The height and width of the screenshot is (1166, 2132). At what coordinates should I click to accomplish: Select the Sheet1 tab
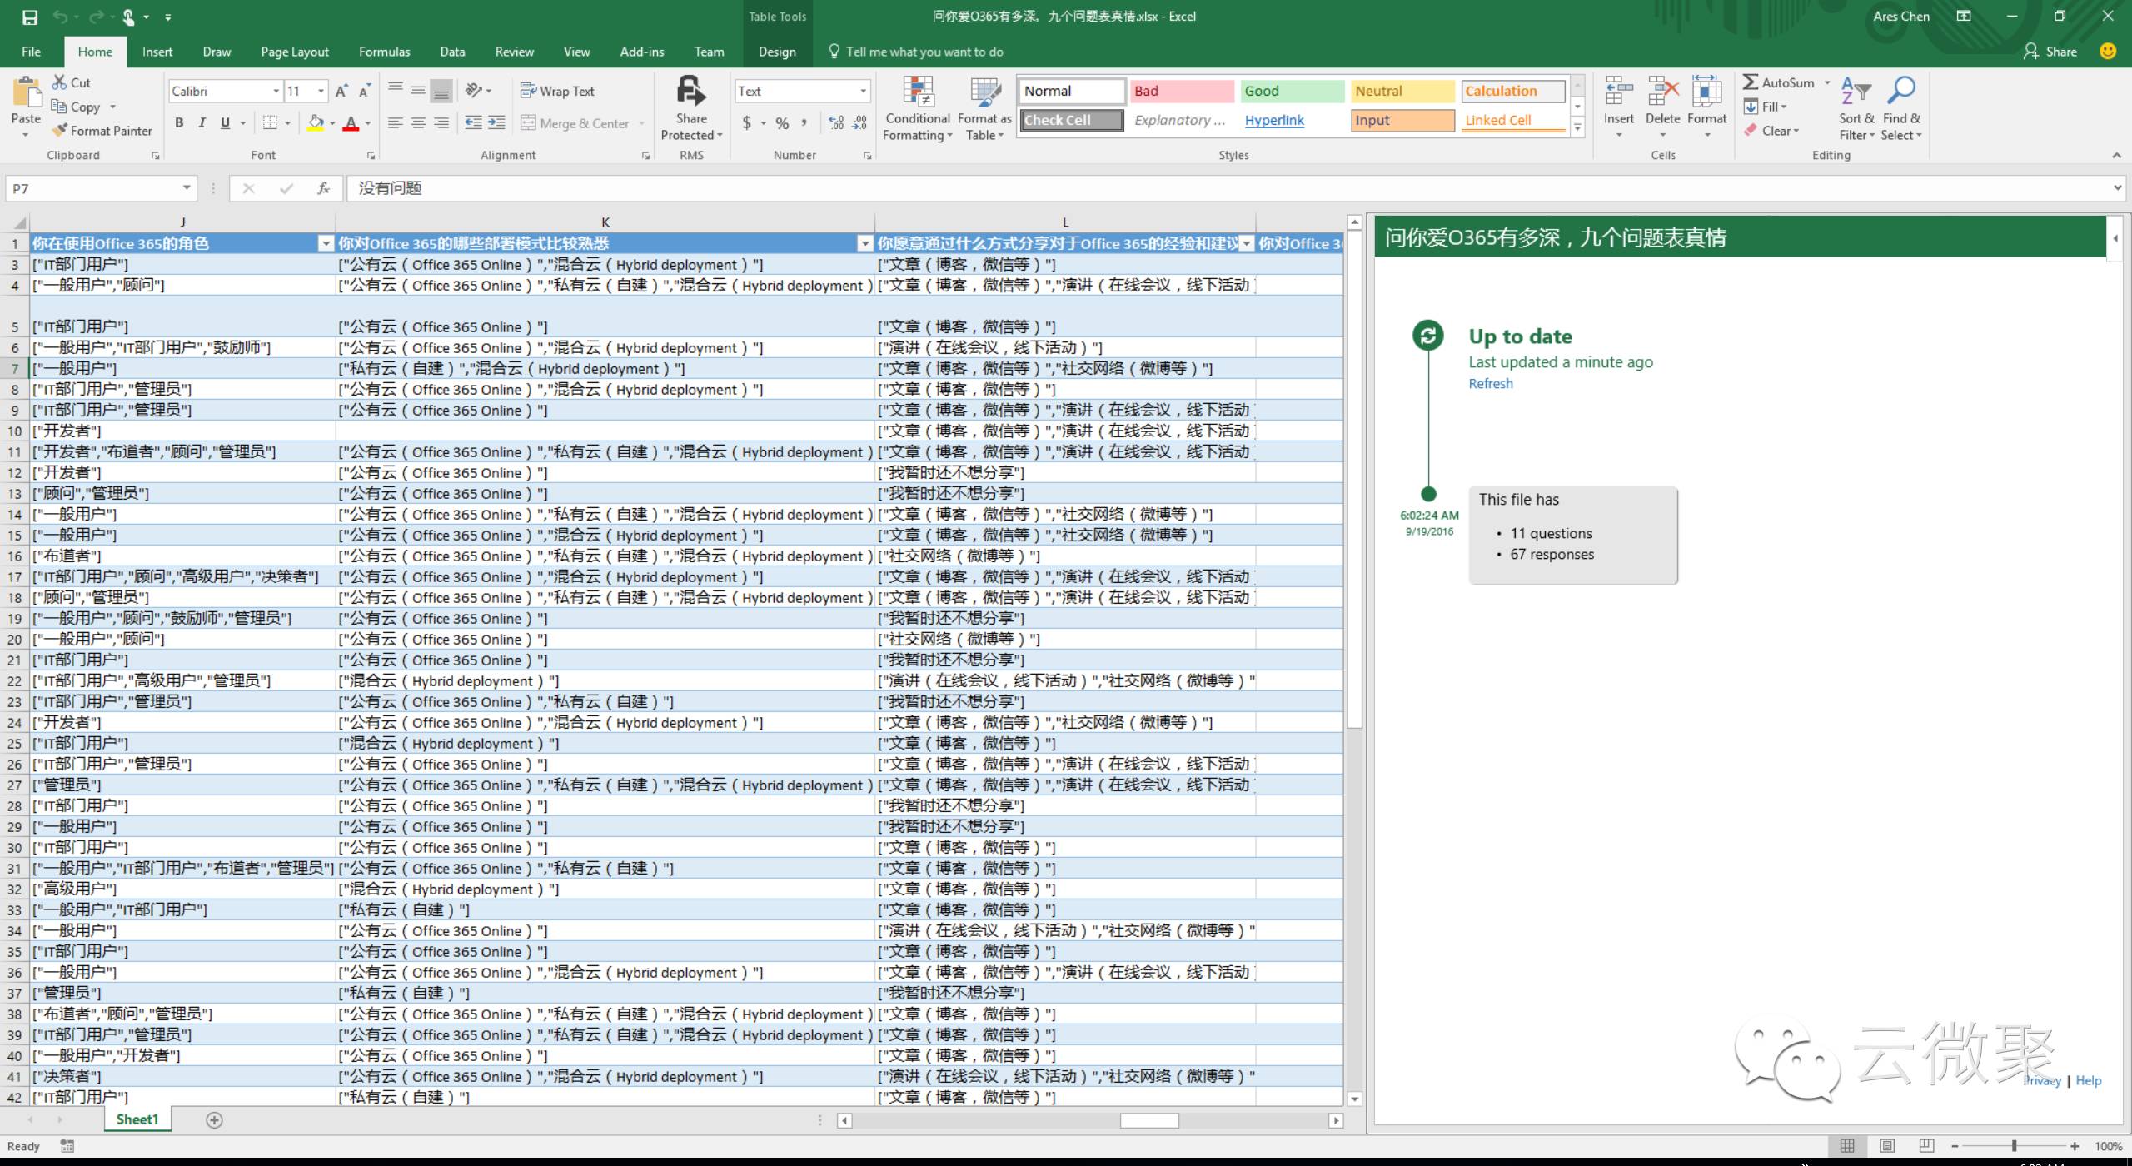click(137, 1119)
